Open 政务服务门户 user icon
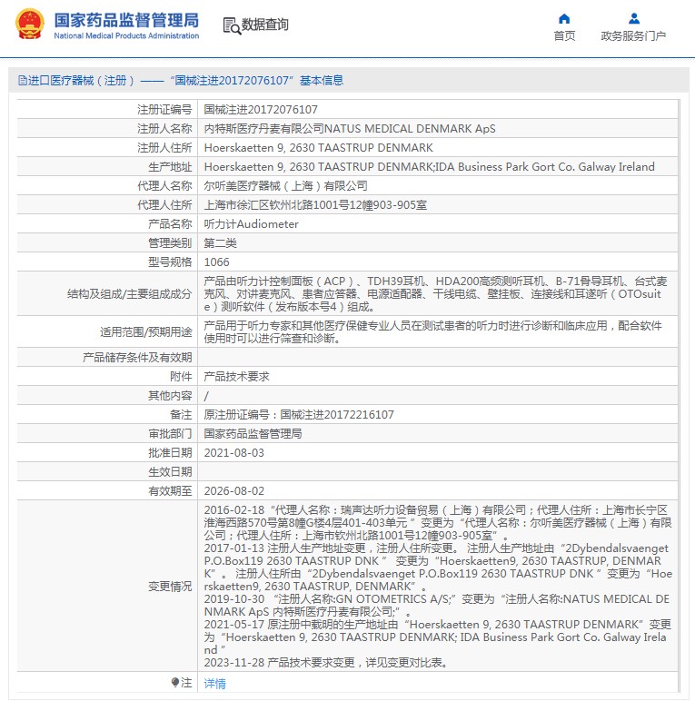 pos(634,19)
